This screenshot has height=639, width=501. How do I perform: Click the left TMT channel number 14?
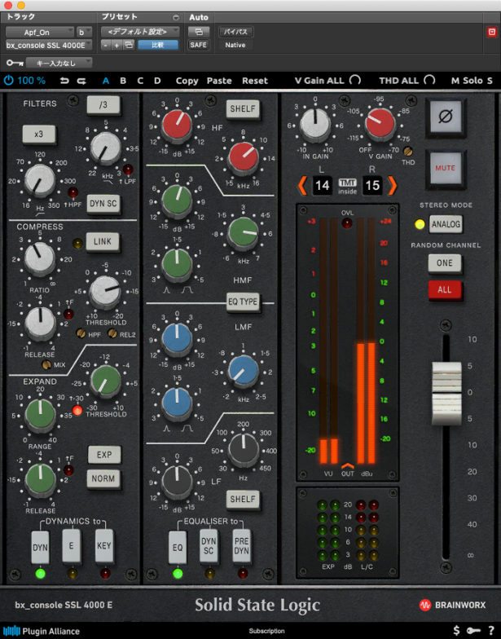pyautogui.click(x=322, y=186)
